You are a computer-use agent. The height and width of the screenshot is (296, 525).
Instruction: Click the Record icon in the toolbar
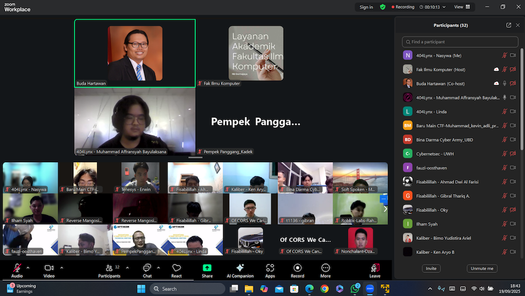[297, 270]
